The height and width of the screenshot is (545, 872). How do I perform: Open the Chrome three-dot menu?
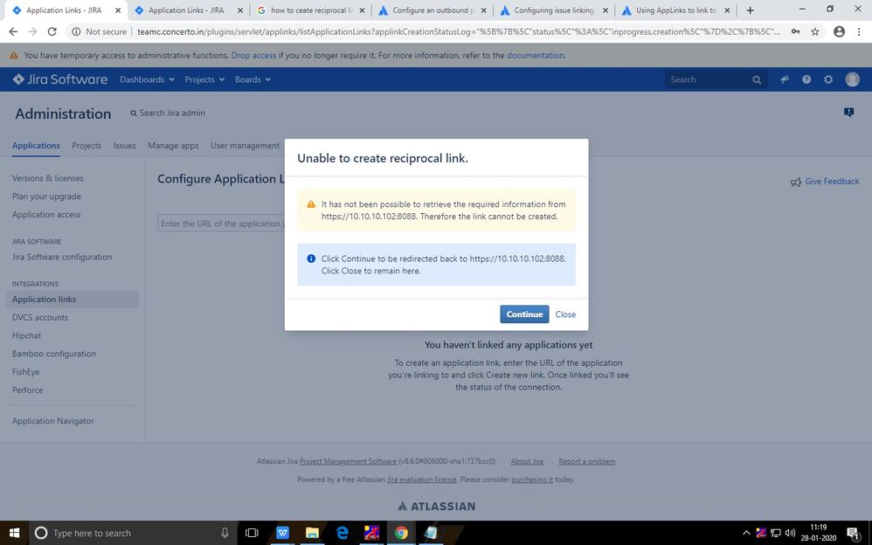pos(859,31)
